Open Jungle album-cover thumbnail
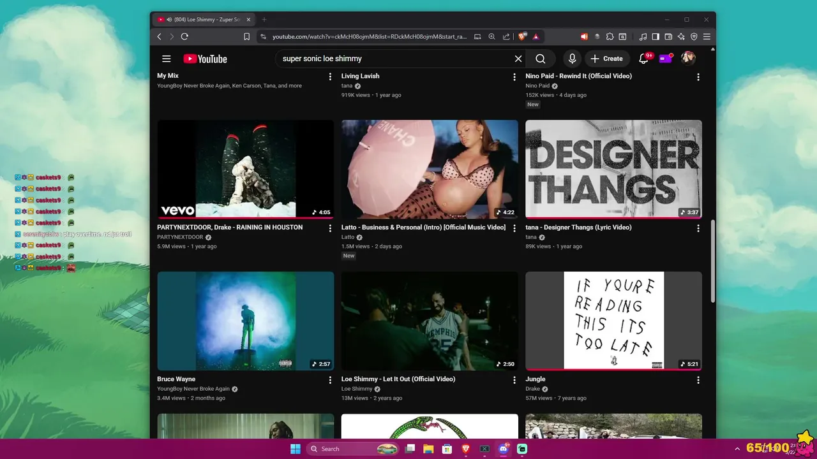 [613, 321]
